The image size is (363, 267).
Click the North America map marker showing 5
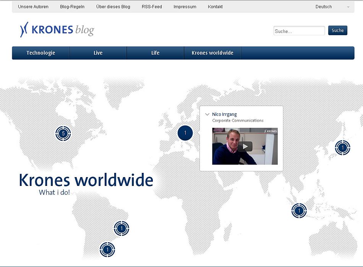pyautogui.click(x=63, y=133)
